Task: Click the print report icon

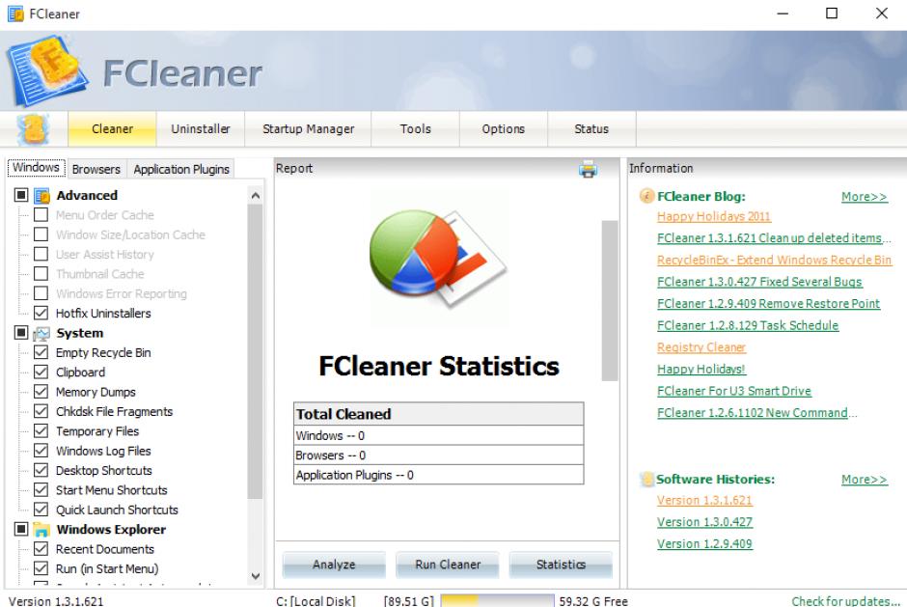Action: pyautogui.click(x=588, y=169)
